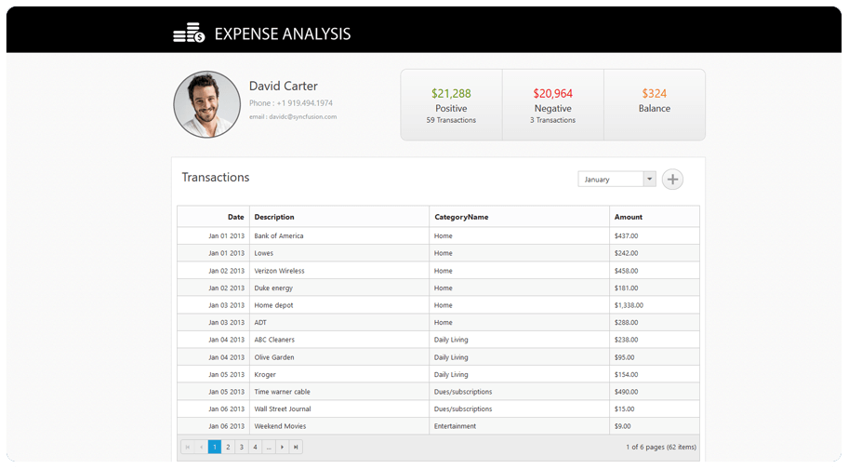Select page 2 in the pager
This screenshot has height=469, width=848.
(x=228, y=448)
